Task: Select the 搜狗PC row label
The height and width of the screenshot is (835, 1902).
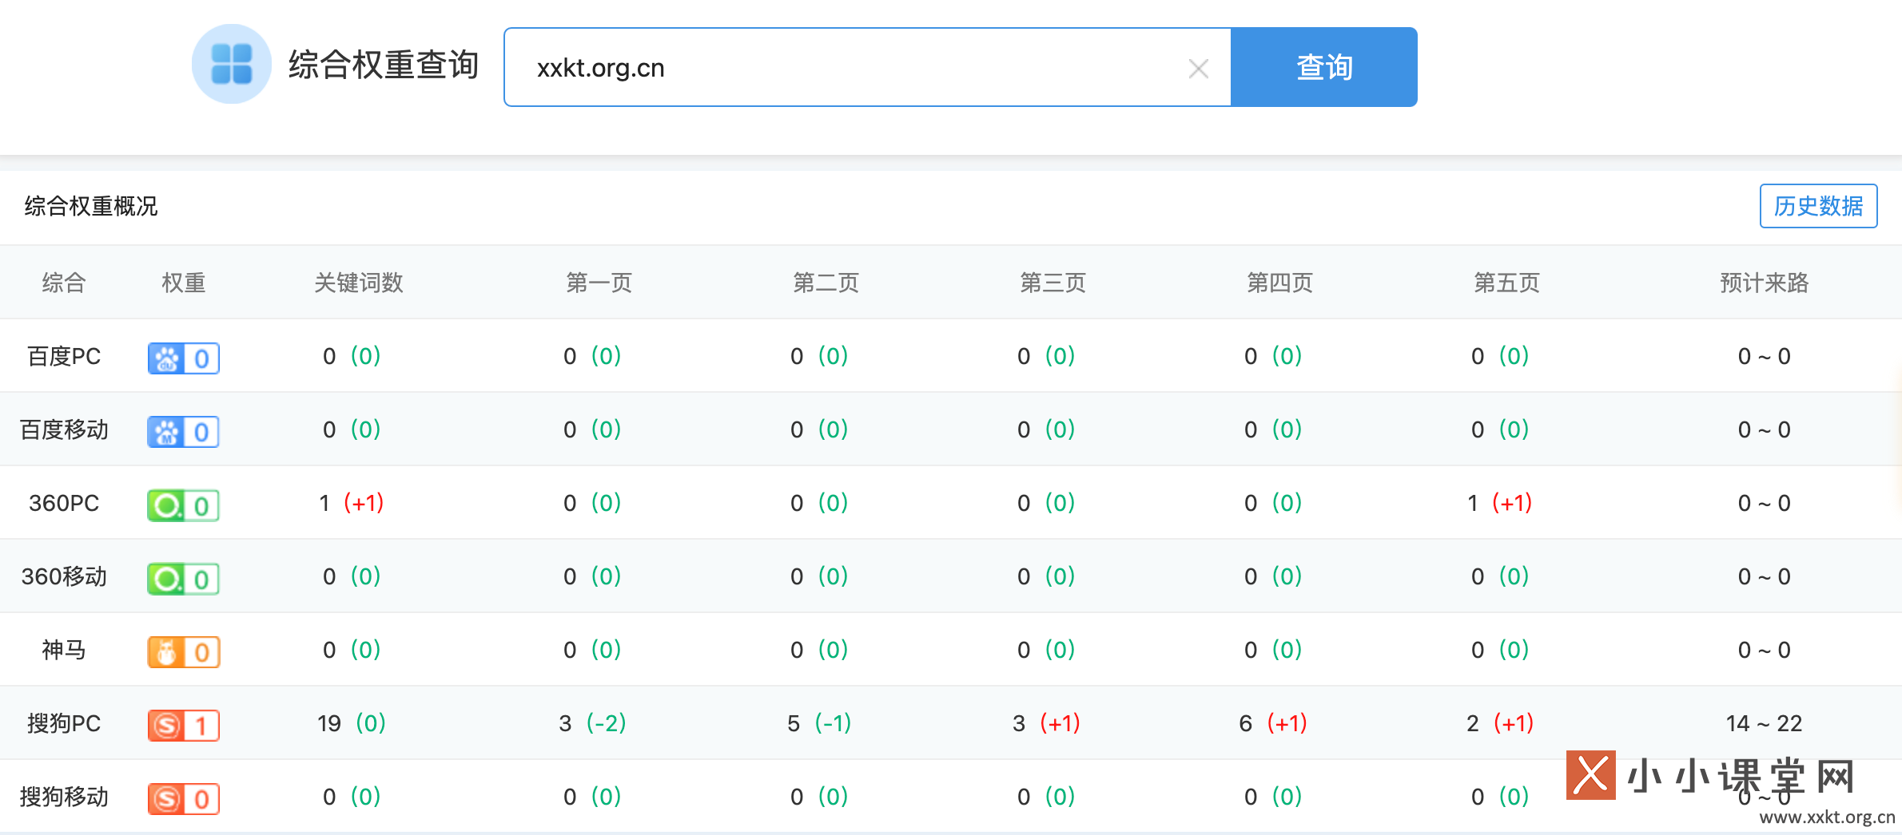Action: 64,723
